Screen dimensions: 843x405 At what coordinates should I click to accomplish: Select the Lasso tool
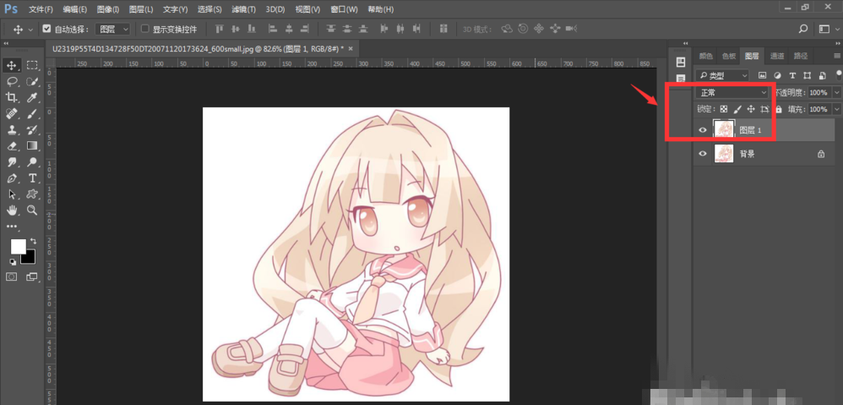click(x=12, y=81)
